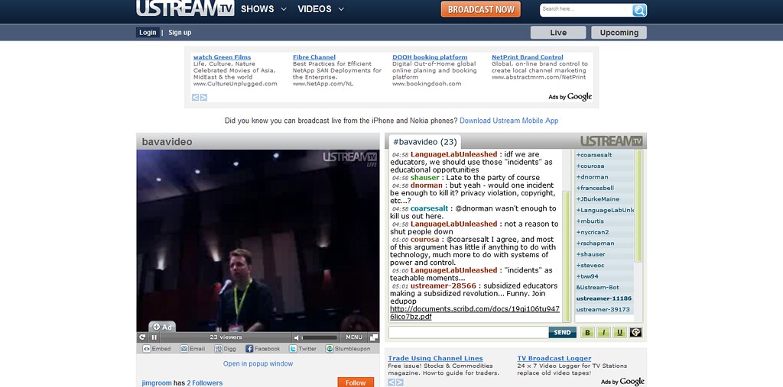Select &Ustream-Bot in the user list

click(604, 287)
